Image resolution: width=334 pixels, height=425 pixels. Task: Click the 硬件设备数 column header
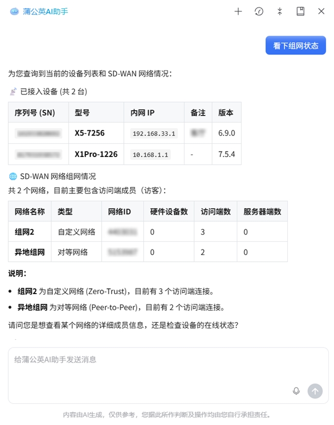(169, 211)
